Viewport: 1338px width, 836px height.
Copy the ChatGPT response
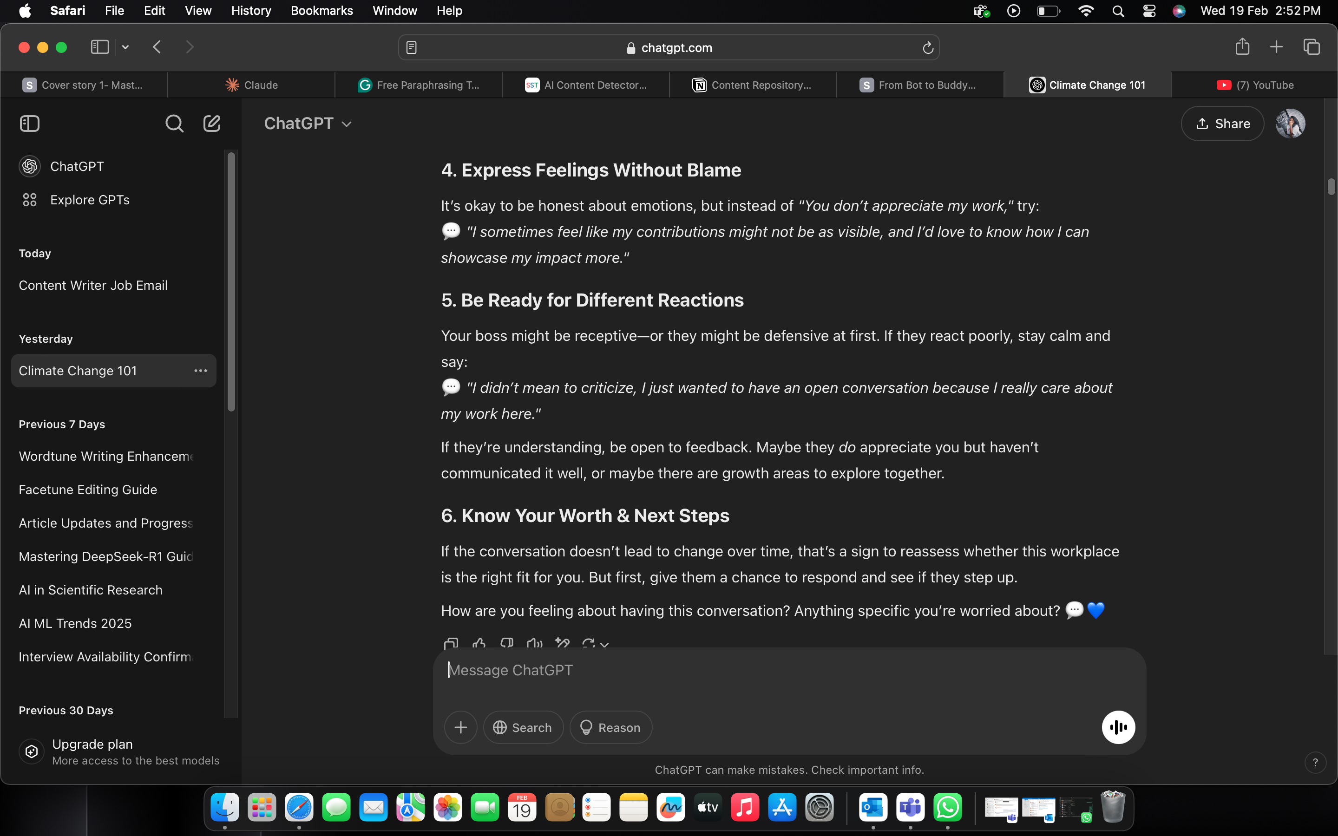(x=451, y=643)
